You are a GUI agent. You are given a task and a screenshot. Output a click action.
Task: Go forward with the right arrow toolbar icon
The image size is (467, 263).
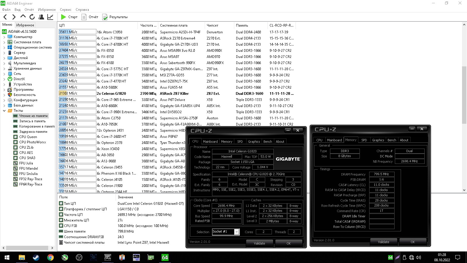[x=14, y=17]
